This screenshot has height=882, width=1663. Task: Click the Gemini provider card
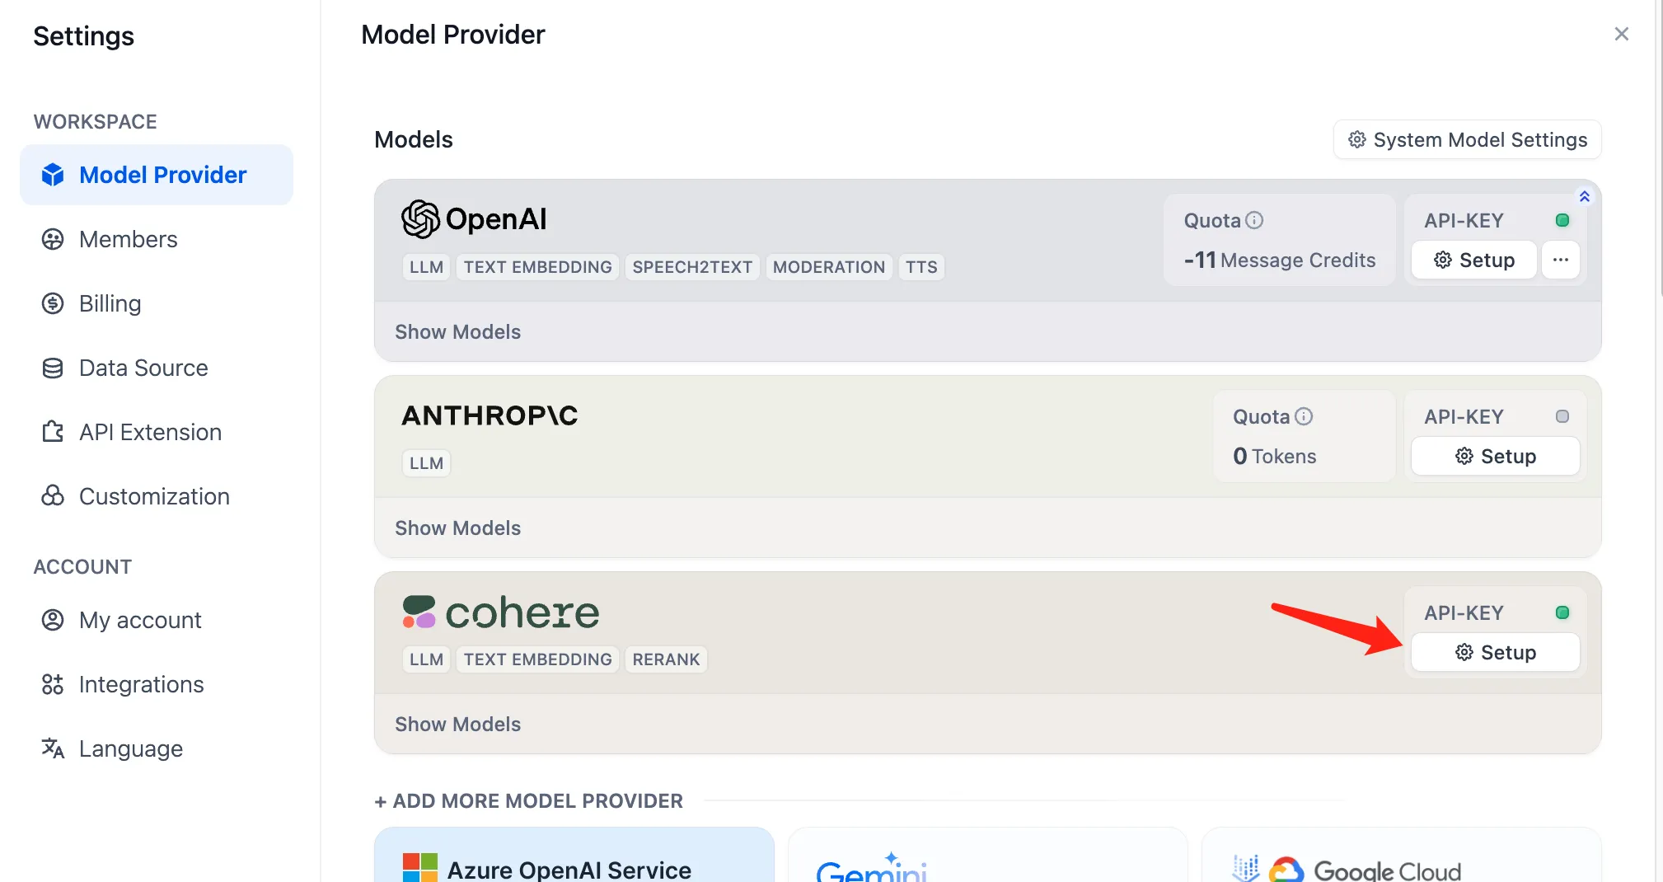tap(987, 857)
